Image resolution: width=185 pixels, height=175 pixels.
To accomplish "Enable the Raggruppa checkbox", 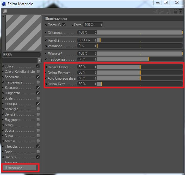I will (x=38, y=120).
